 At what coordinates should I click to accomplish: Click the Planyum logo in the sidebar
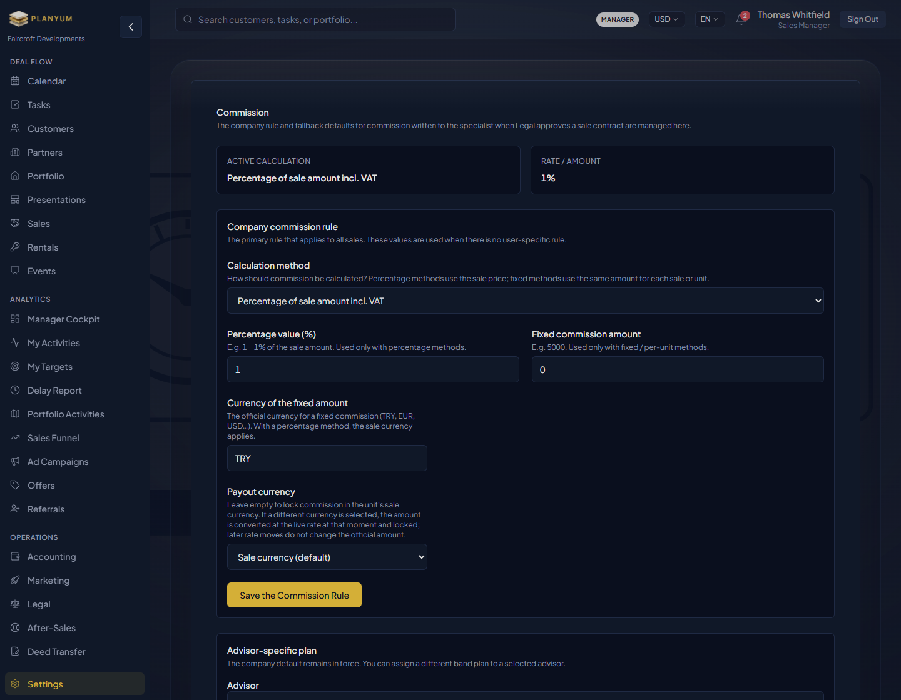(41, 19)
